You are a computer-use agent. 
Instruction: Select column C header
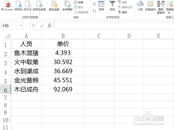[99, 36]
